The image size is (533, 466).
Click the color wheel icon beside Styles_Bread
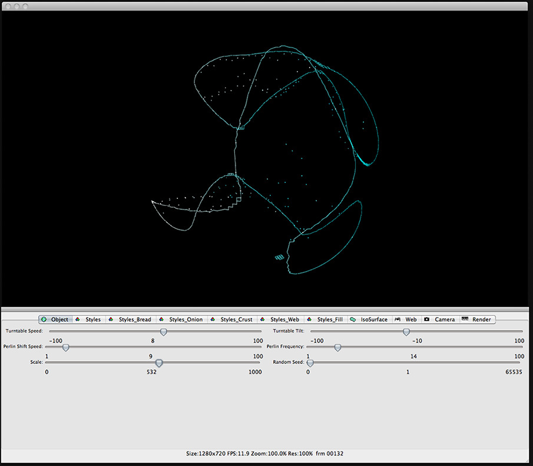point(111,319)
